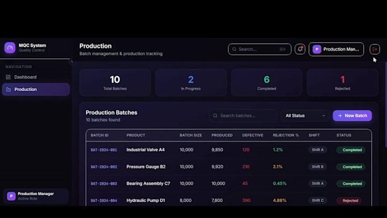This screenshot has height=218, width=387.
Task: Click the Shift A tag for Industrial Valve A4
Action: point(318,150)
